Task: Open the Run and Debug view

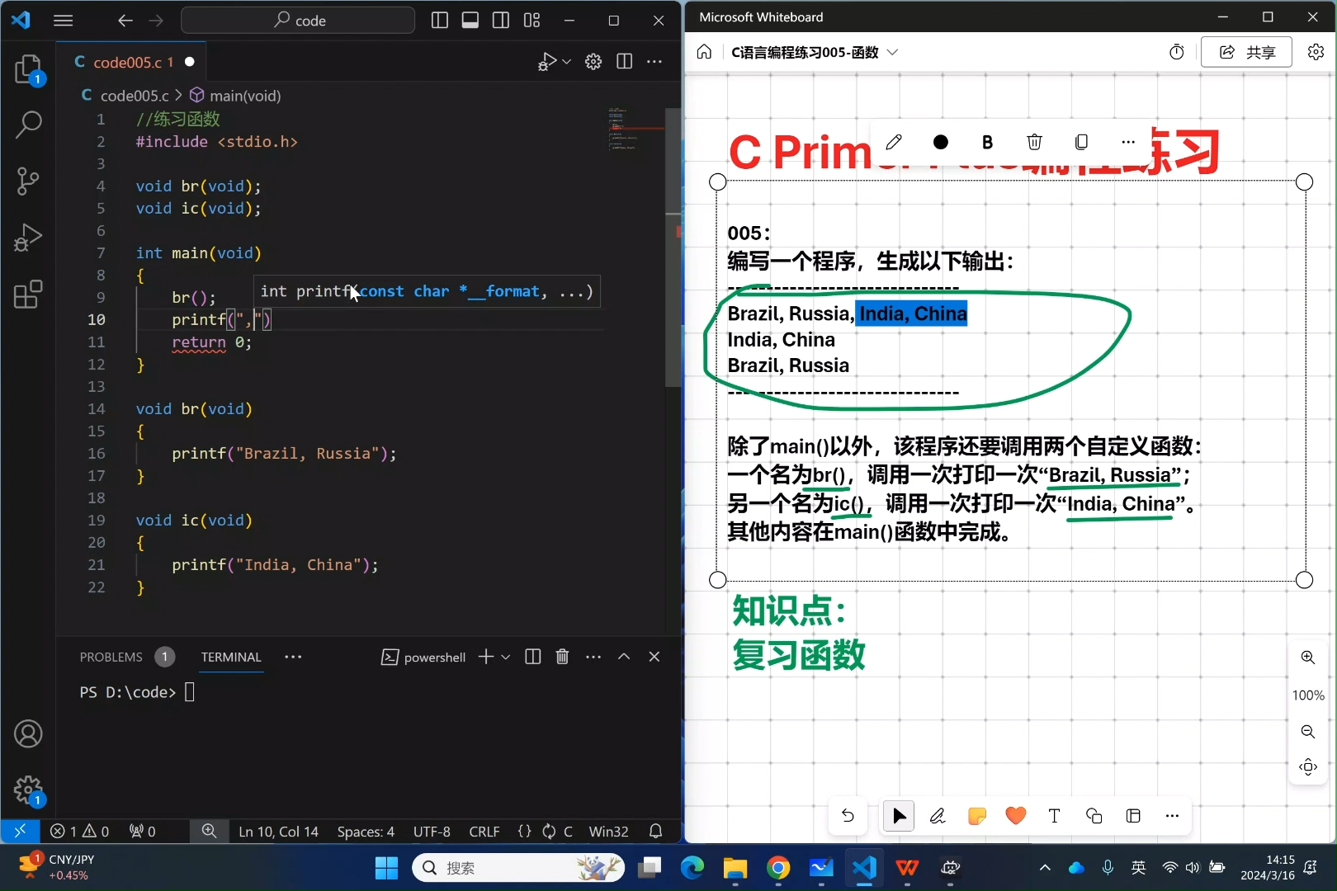Action: (28, 237)
